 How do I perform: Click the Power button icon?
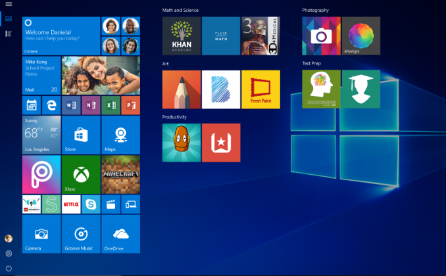click(9, 268)
